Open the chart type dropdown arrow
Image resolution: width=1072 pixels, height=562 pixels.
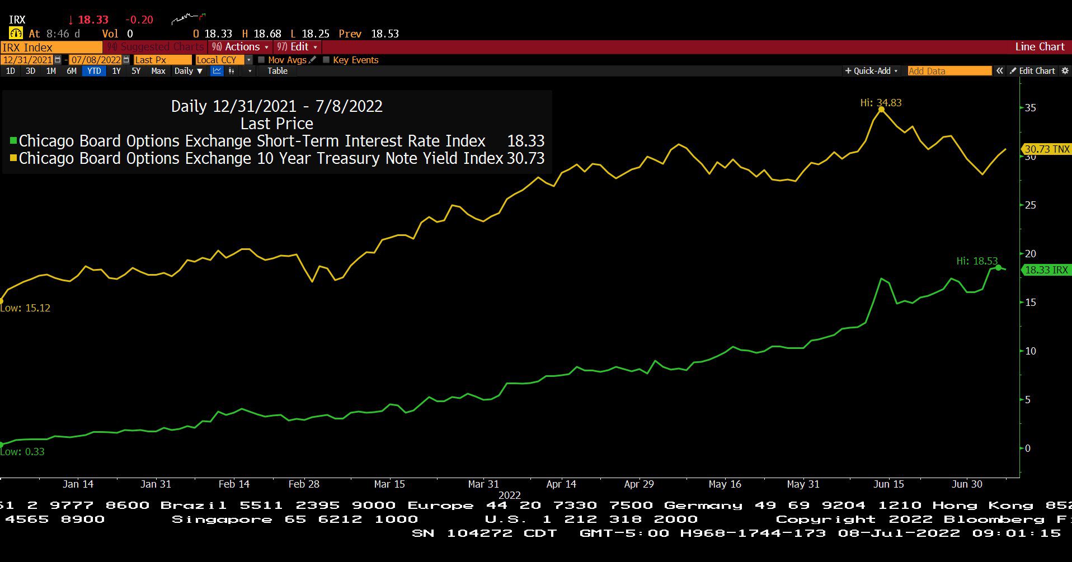(x=250, y=71)
